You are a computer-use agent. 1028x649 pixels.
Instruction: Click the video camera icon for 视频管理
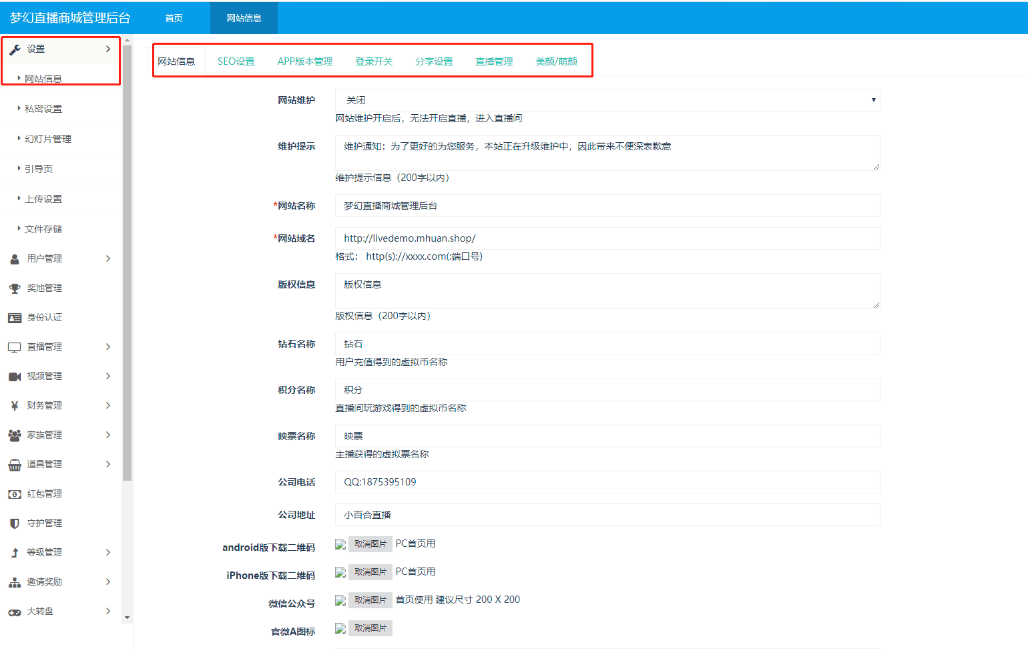[x=15, y=377]
